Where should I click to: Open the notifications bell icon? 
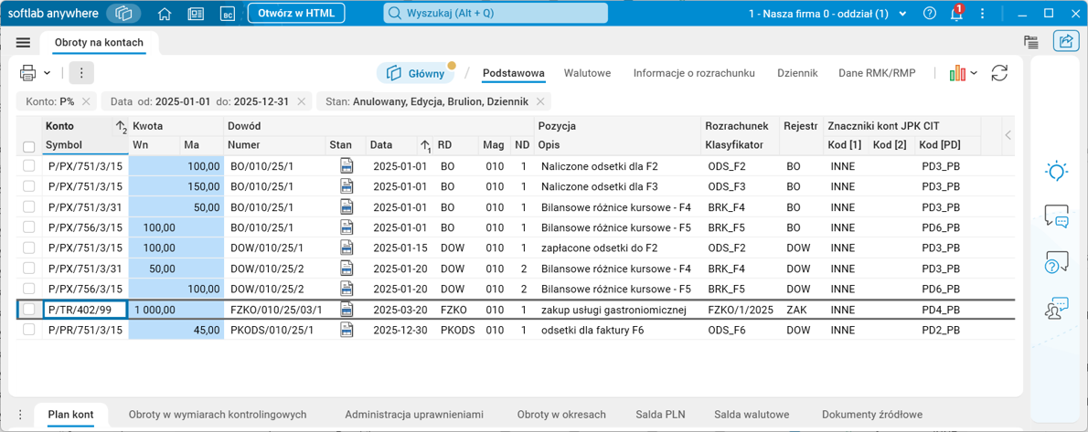[x=955, y=14]
